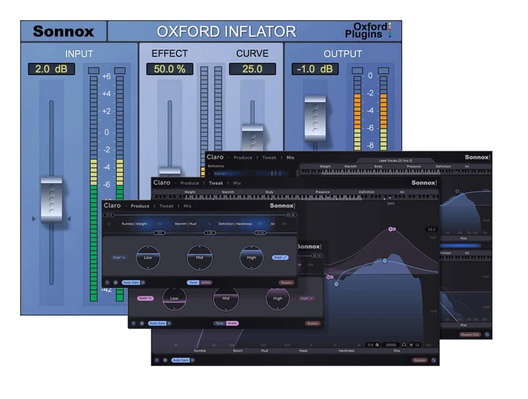The height and width of the screenshot is (399, 528).
Task: Switch to Mix tab in front Claro window
Action: 187,206
